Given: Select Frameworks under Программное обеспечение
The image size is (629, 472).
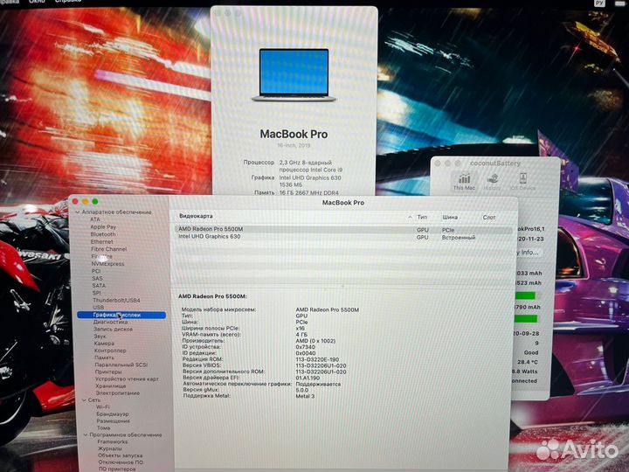Looking at the screenshot, I should point(113,442).
